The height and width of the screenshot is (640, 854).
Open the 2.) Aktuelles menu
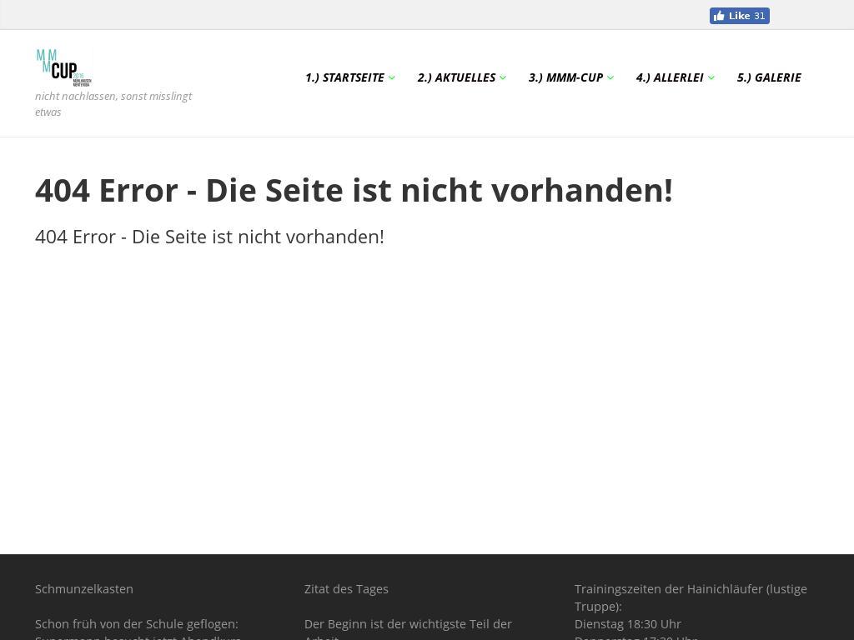coord(456,77)
